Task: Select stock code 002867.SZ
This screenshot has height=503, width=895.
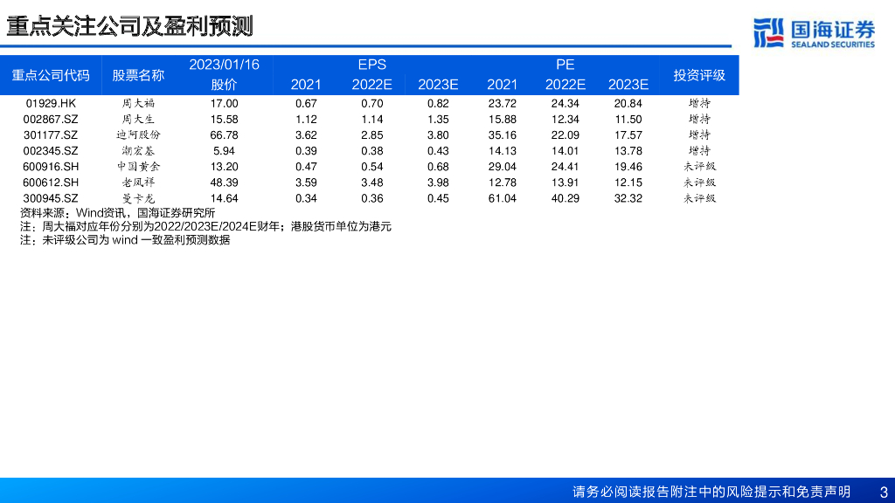Action: (x=51, y=119)
